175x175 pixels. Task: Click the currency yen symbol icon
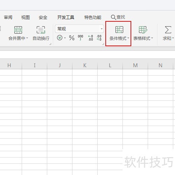tap(59, 38)
